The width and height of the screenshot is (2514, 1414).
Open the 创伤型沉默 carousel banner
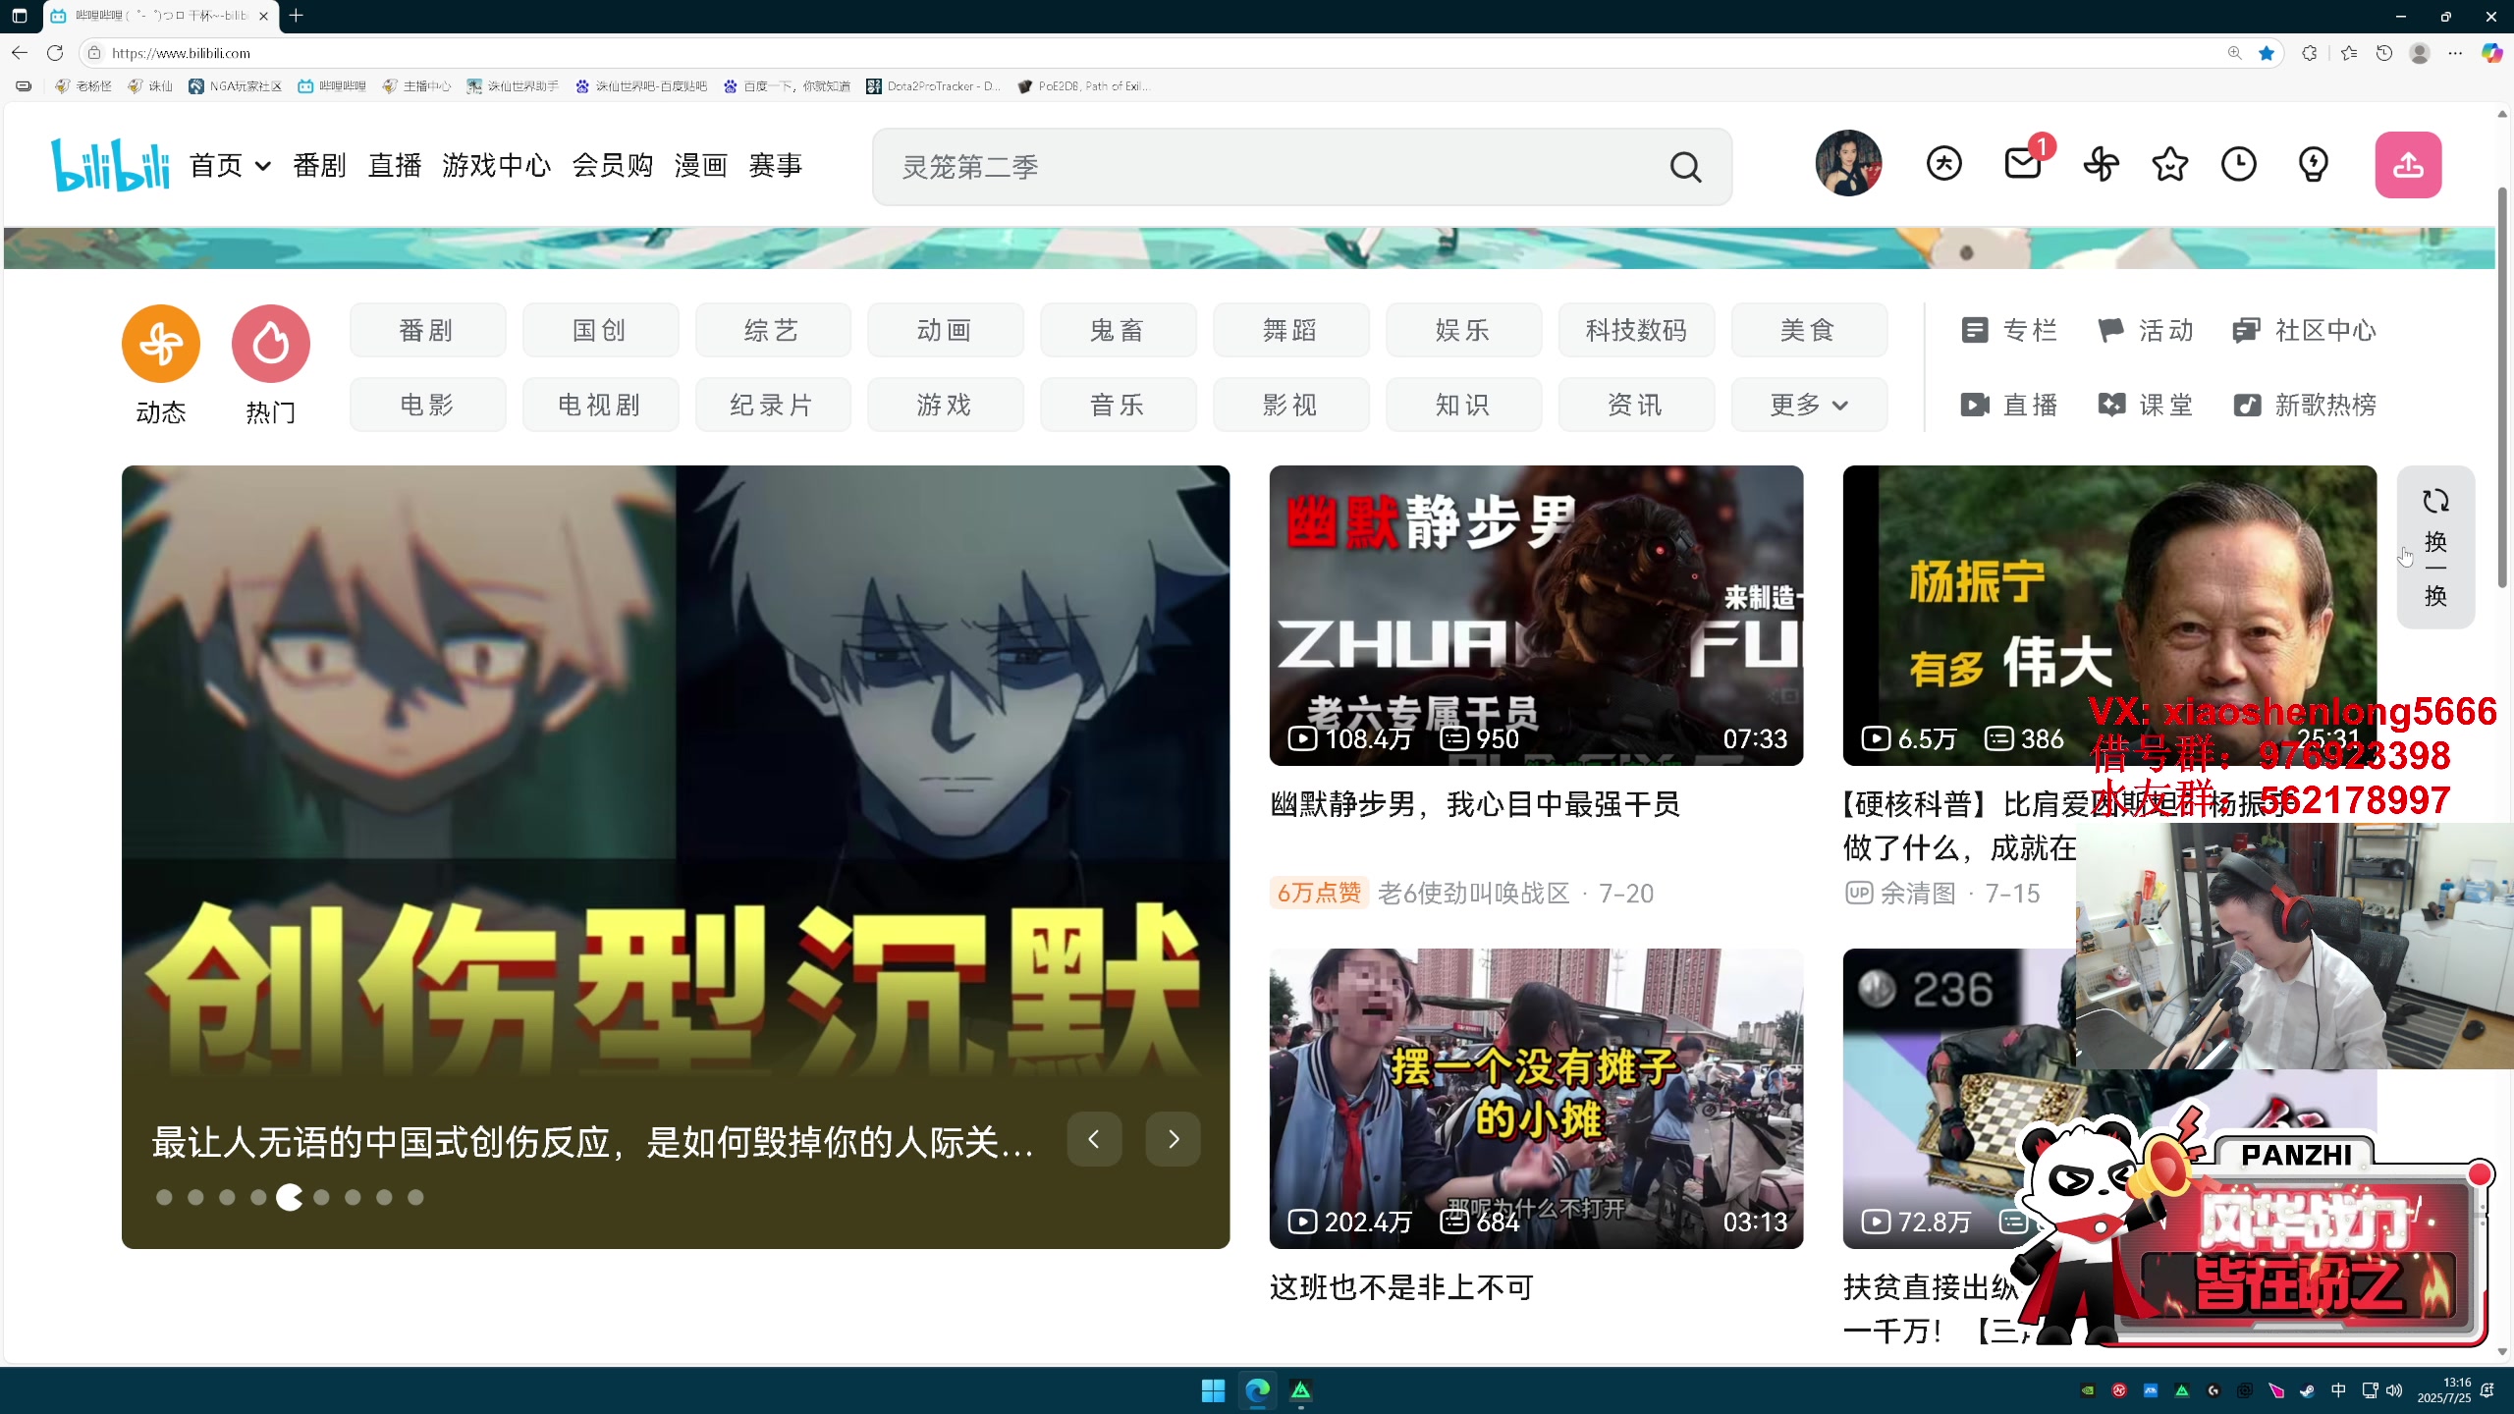(676, 856)
